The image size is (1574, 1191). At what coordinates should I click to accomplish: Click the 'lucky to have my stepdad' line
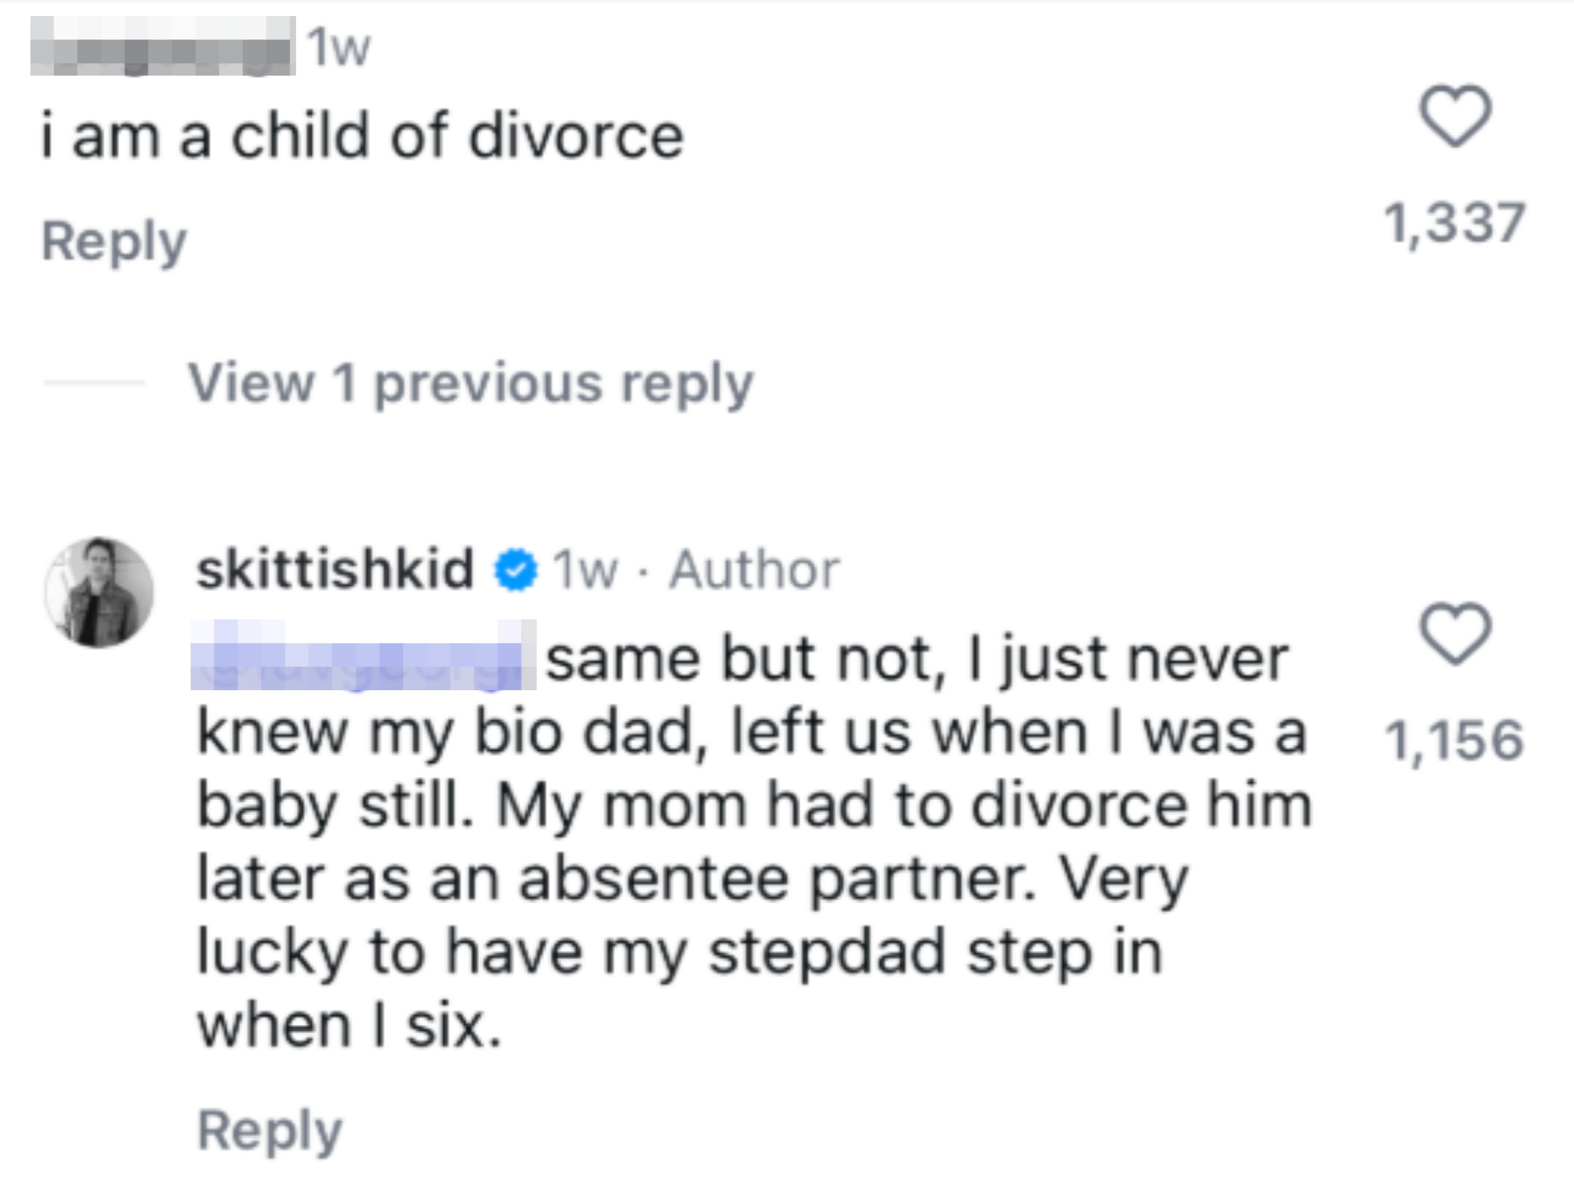pos(680,953)
